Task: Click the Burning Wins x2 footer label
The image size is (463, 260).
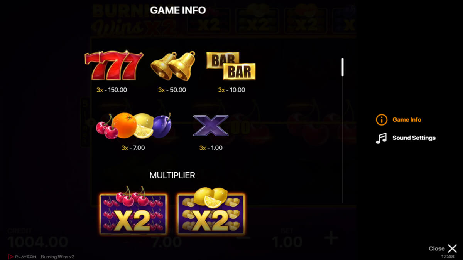Action: coord(57,257)
